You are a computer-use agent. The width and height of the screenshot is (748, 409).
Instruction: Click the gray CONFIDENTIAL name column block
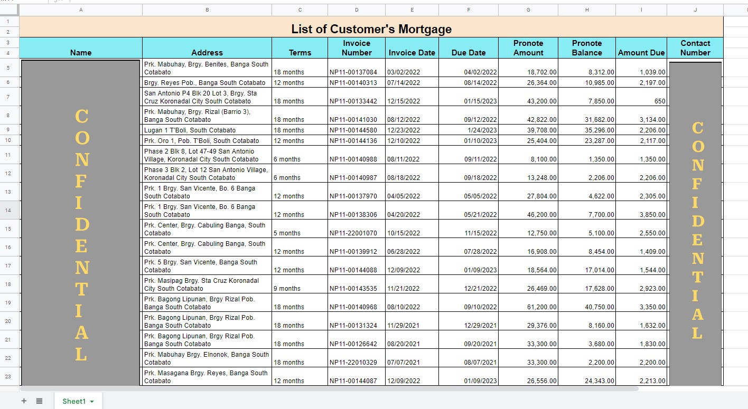[x=81, y=223]
